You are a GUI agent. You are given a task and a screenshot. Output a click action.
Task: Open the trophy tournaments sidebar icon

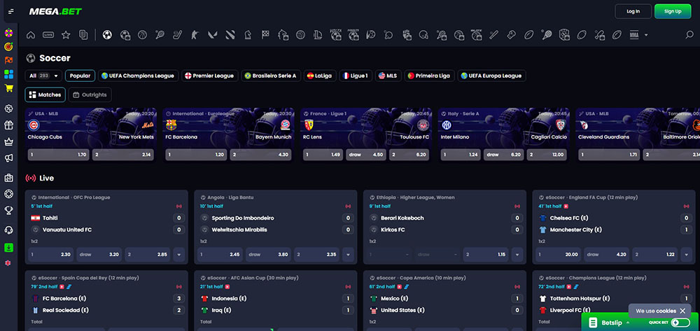point(8,210)
